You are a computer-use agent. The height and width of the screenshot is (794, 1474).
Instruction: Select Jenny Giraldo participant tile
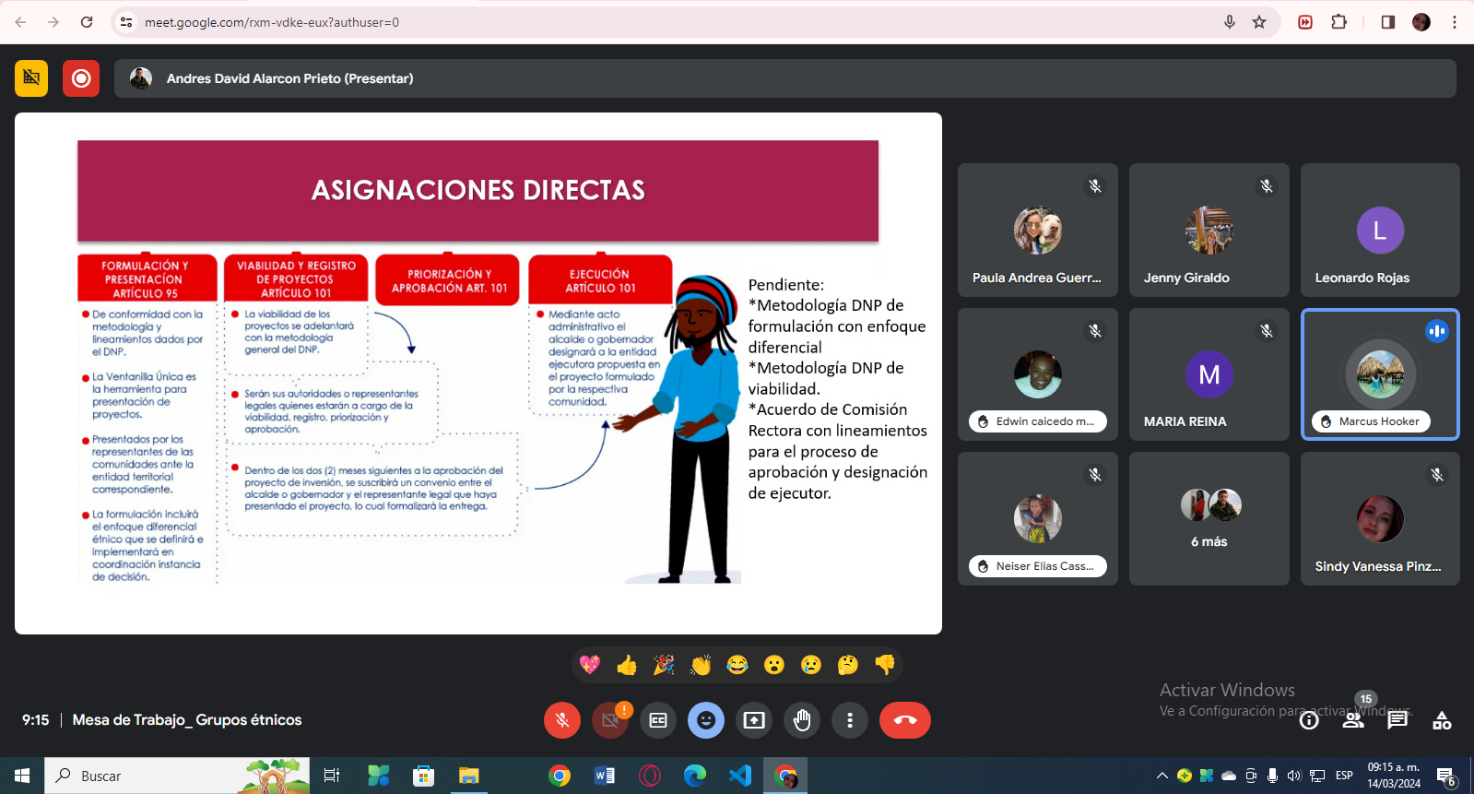point(1209,230)
